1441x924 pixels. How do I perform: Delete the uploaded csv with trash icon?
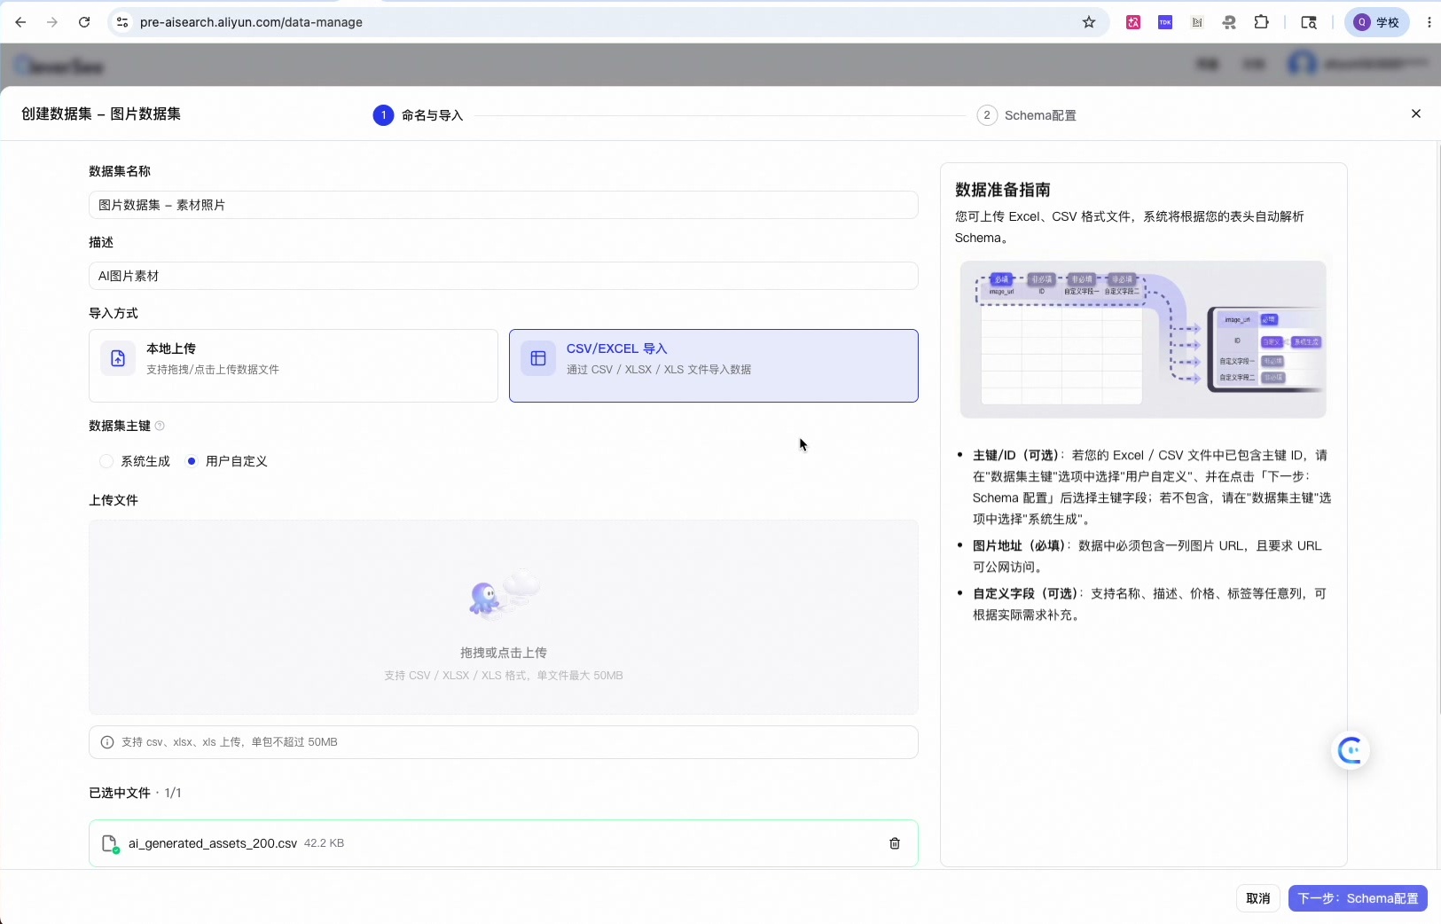[895, 843]
